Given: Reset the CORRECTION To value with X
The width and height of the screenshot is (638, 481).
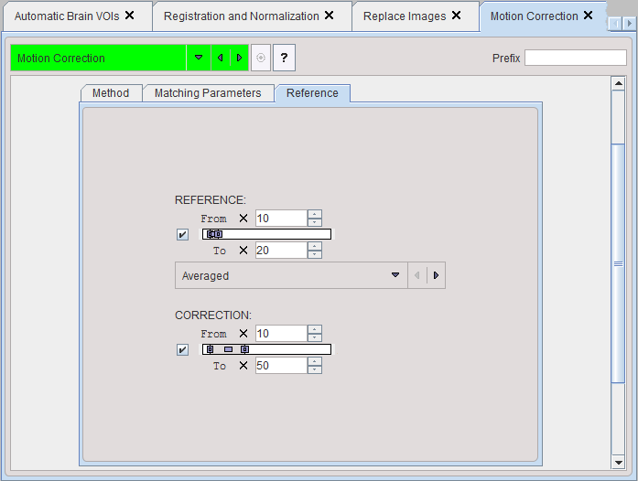Looking at the screenshot, I should pyautogui.click(x=243, y=366).
